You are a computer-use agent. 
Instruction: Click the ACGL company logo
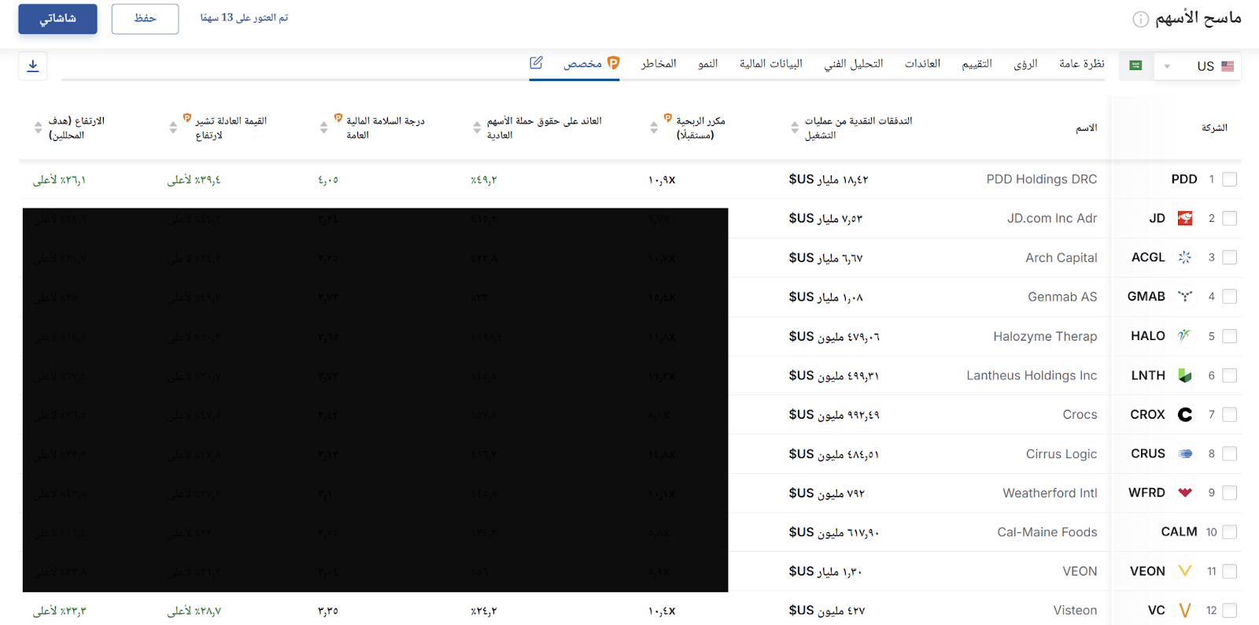[x=1185, y=257]
